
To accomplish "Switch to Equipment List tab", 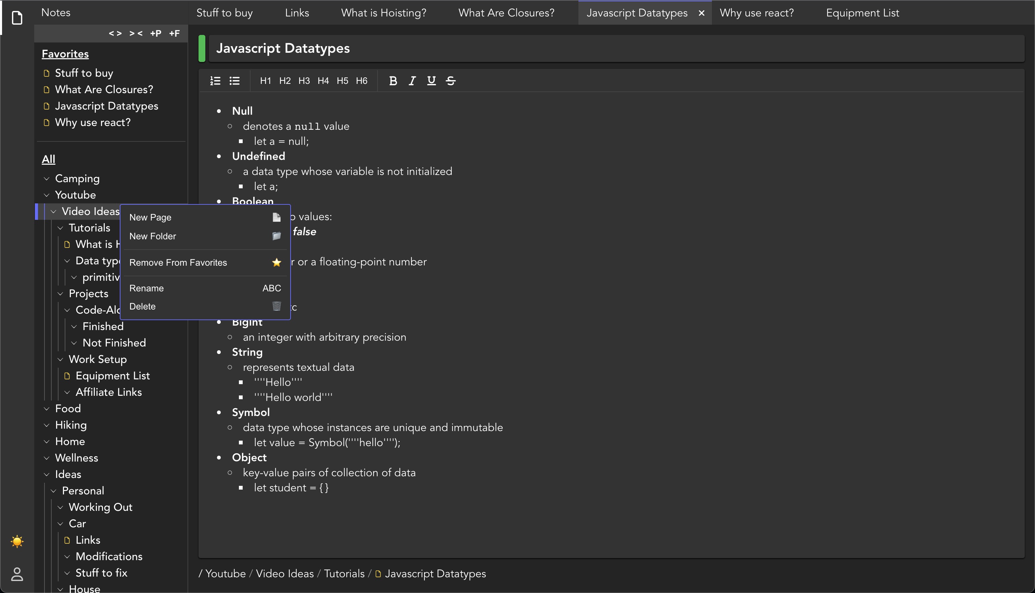I will [862, 13].
